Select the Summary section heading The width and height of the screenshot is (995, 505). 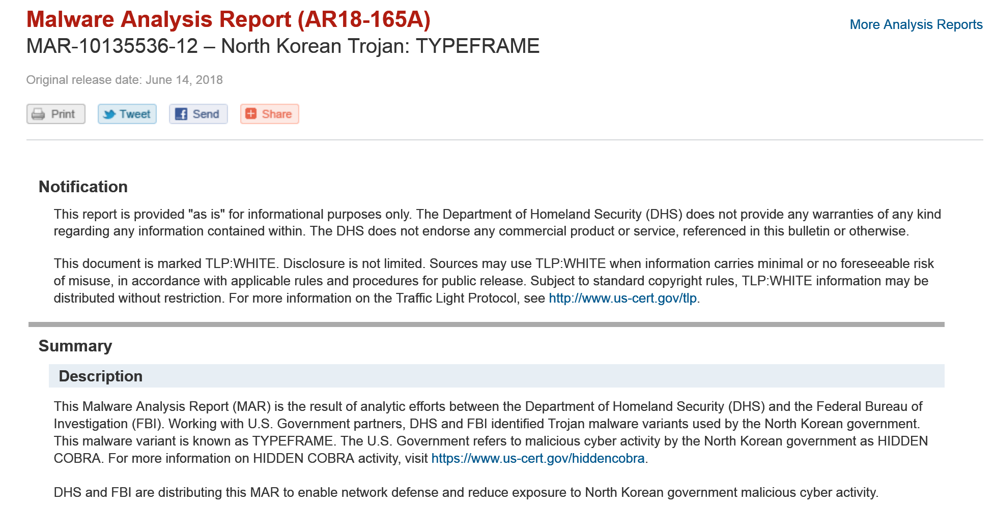click(x=75, y=346)
